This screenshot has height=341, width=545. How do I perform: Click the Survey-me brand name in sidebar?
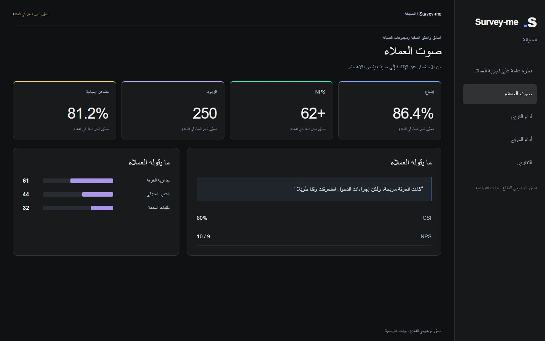coord(497,22)
